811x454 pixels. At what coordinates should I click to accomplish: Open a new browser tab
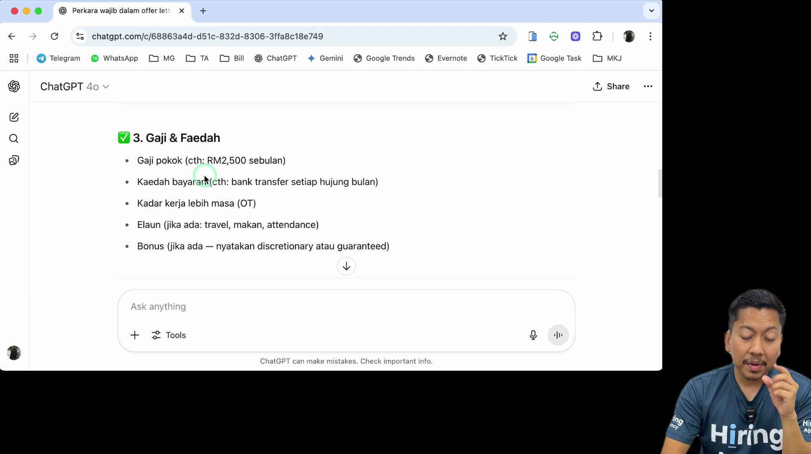pos(203,11)
